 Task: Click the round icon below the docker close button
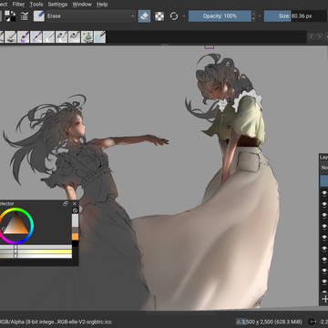[75, 210]
